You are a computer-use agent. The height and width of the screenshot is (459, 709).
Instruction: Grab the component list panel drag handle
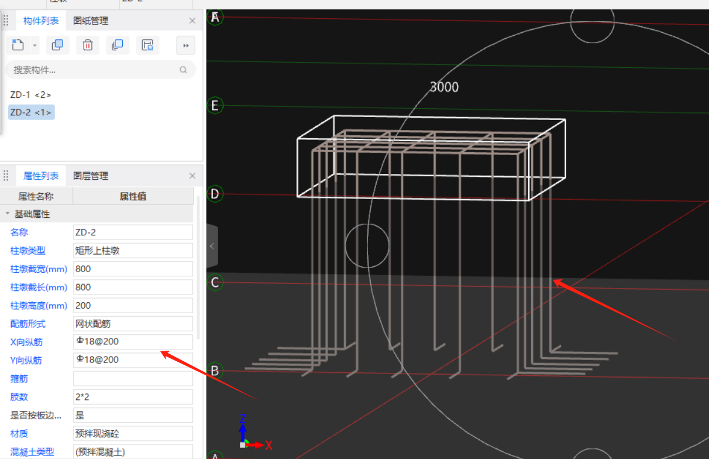6,21
